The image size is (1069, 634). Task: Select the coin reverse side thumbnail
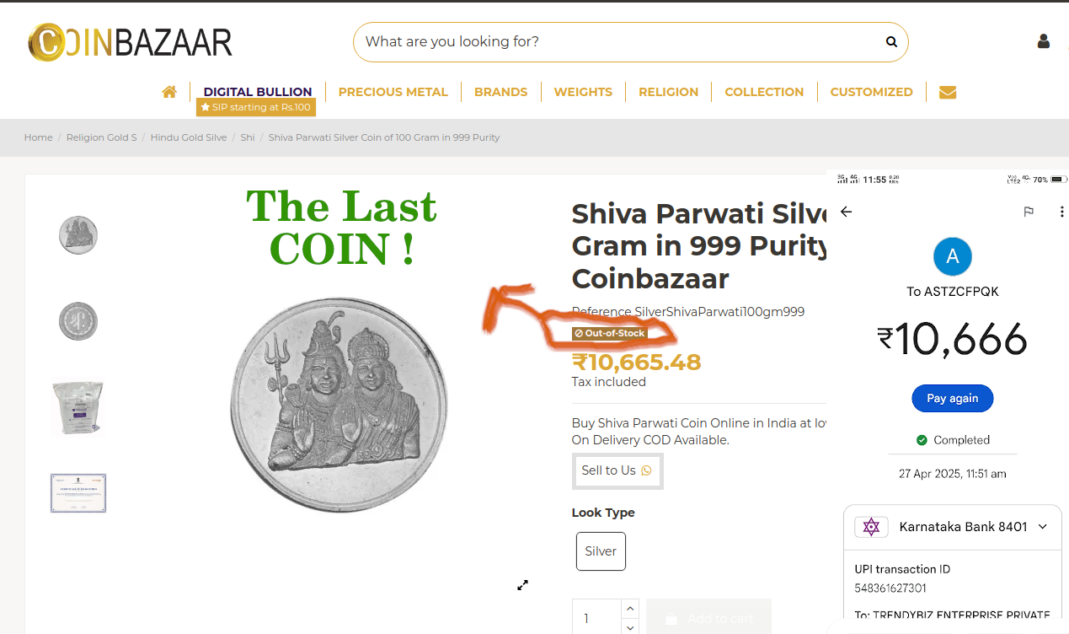[78, 321]
